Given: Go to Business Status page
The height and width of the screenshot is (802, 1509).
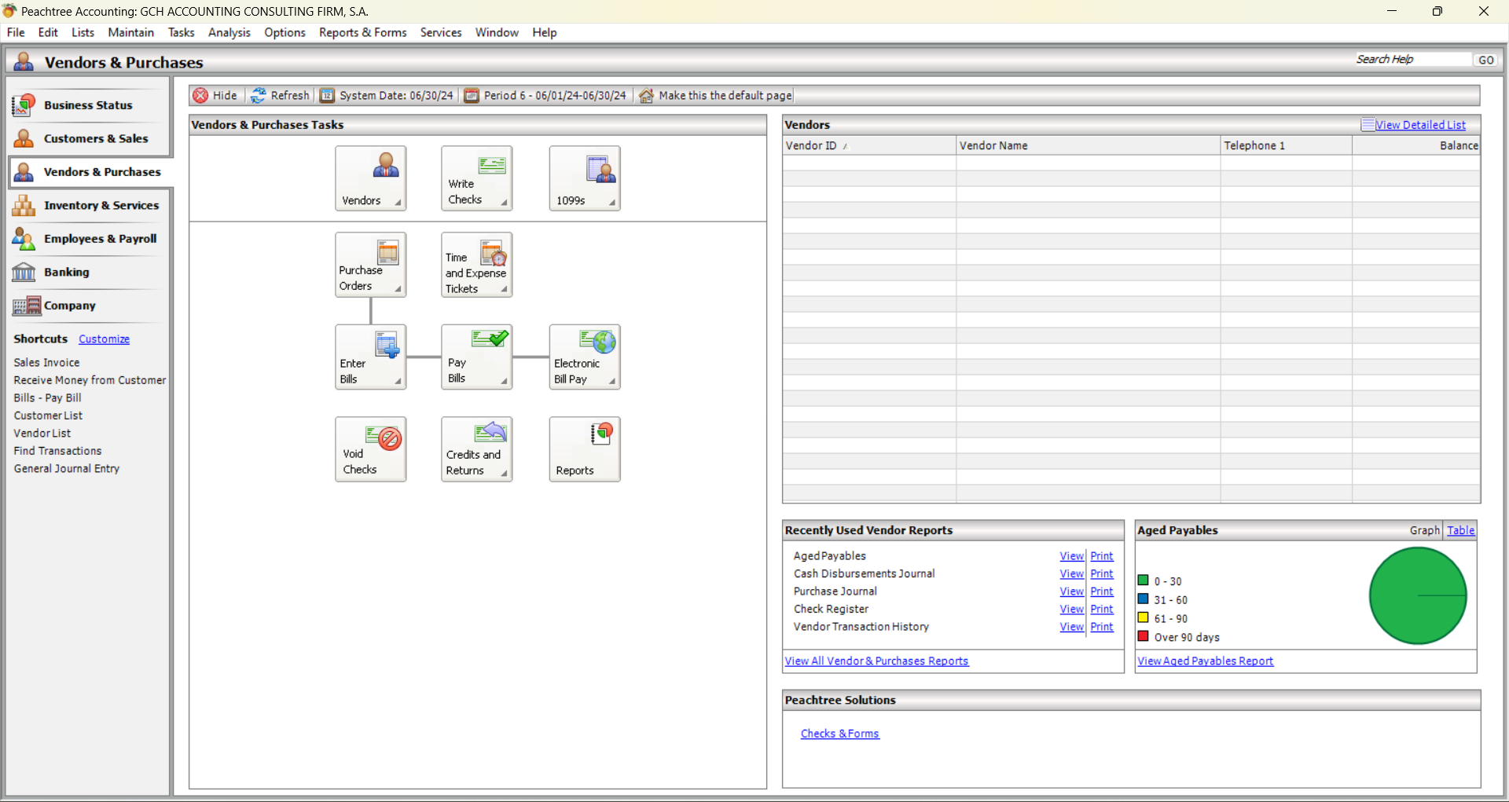Looking at the screenshot, I should (89, 105).
